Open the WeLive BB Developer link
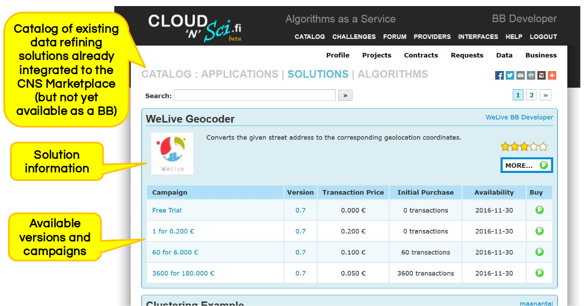This screenshot has width=584, height=306. pyautogui.click(x=519, y=117)
